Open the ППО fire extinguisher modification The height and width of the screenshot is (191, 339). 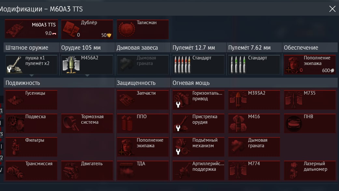(x=143, y=123)
